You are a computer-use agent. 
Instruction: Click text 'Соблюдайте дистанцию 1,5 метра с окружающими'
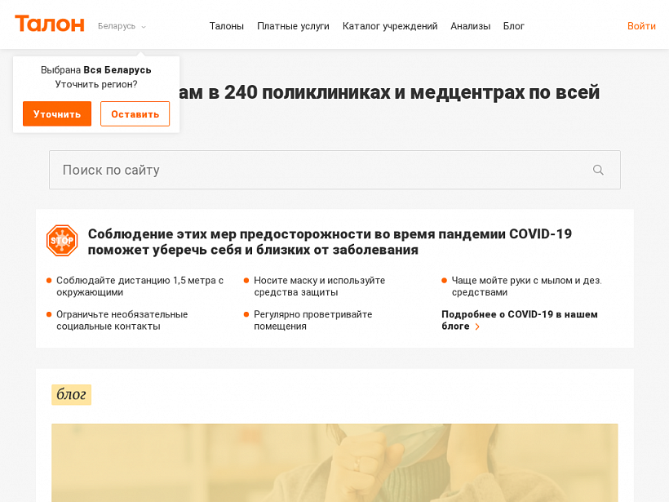pyautogui.click(x=140, y=287)
